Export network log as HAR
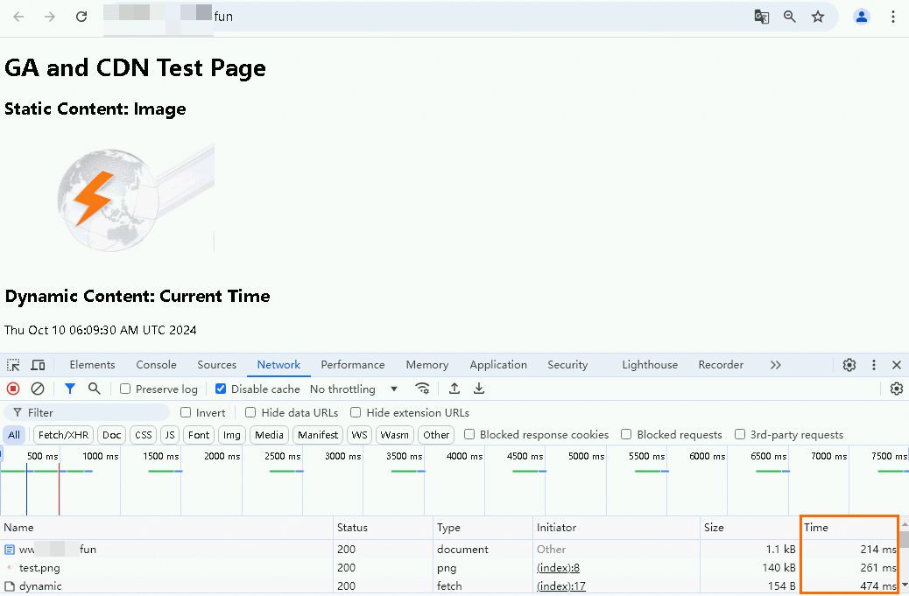The height and width of the screenshot is (596, 909). [x=478, y=389]
